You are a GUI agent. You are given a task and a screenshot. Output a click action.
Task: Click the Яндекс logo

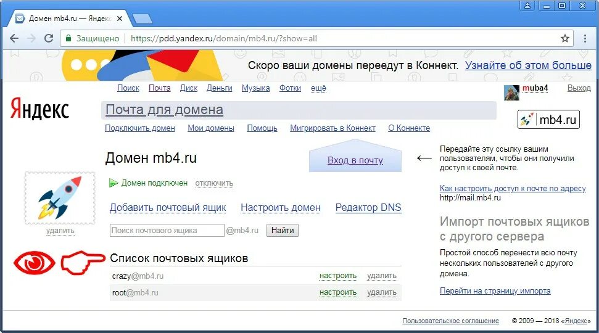click(39, 109)
